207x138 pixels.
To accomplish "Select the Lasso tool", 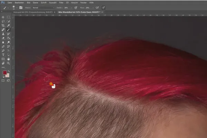I will coord(3,21).
